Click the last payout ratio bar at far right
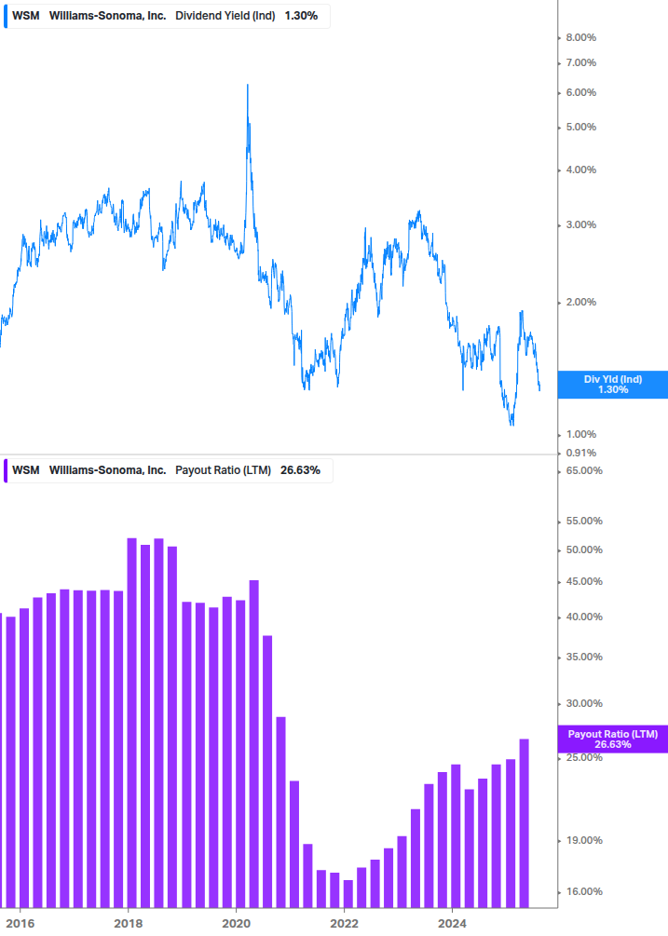 pyautogui.click(x=525, y=823)
